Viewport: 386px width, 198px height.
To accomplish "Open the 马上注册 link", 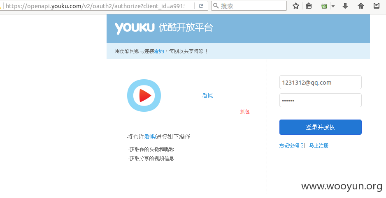I will coord(319,146).
